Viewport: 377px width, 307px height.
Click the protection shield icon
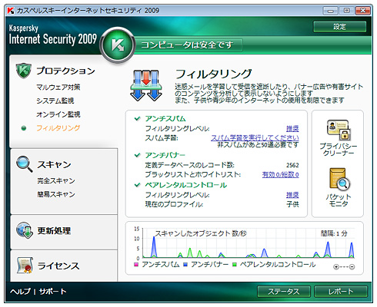23,71
